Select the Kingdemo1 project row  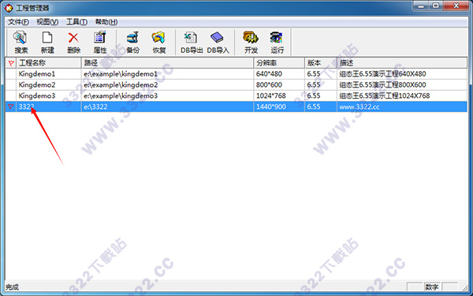point(236,74)
